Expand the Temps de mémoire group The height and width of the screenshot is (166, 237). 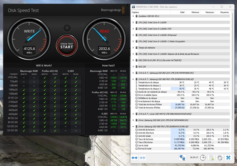pos(133,48)
